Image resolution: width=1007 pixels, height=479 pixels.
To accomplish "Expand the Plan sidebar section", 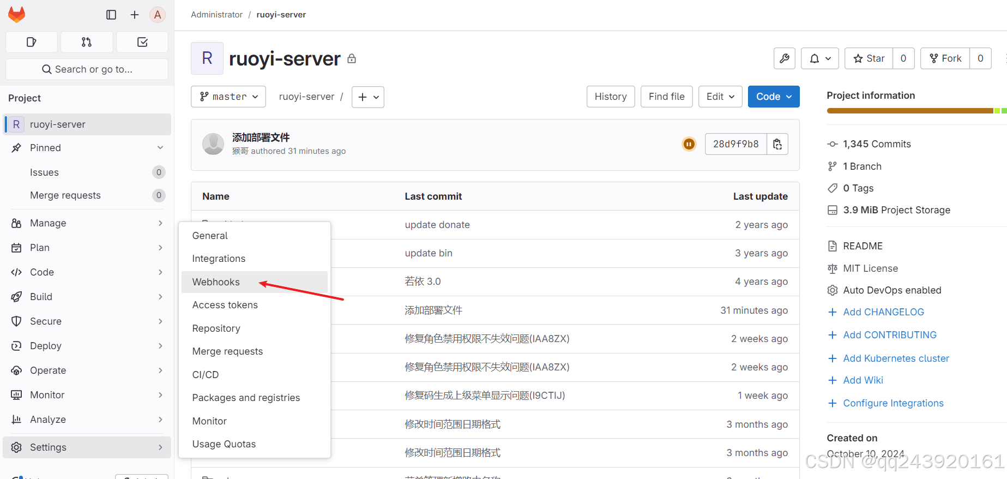I will 87,248.
